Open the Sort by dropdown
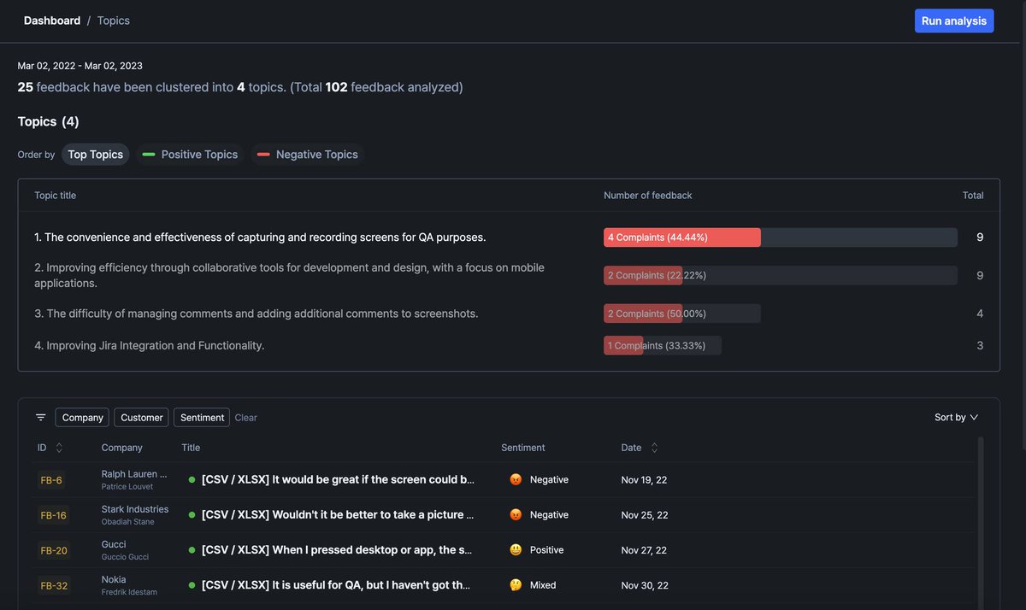 [x=954, y=415]
